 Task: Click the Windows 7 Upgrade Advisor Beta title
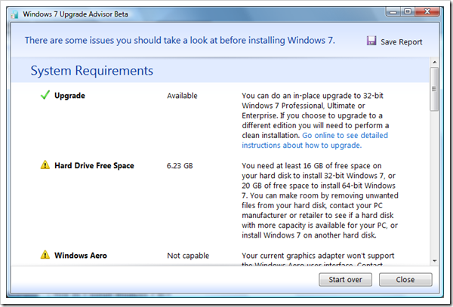coord(75,14)
